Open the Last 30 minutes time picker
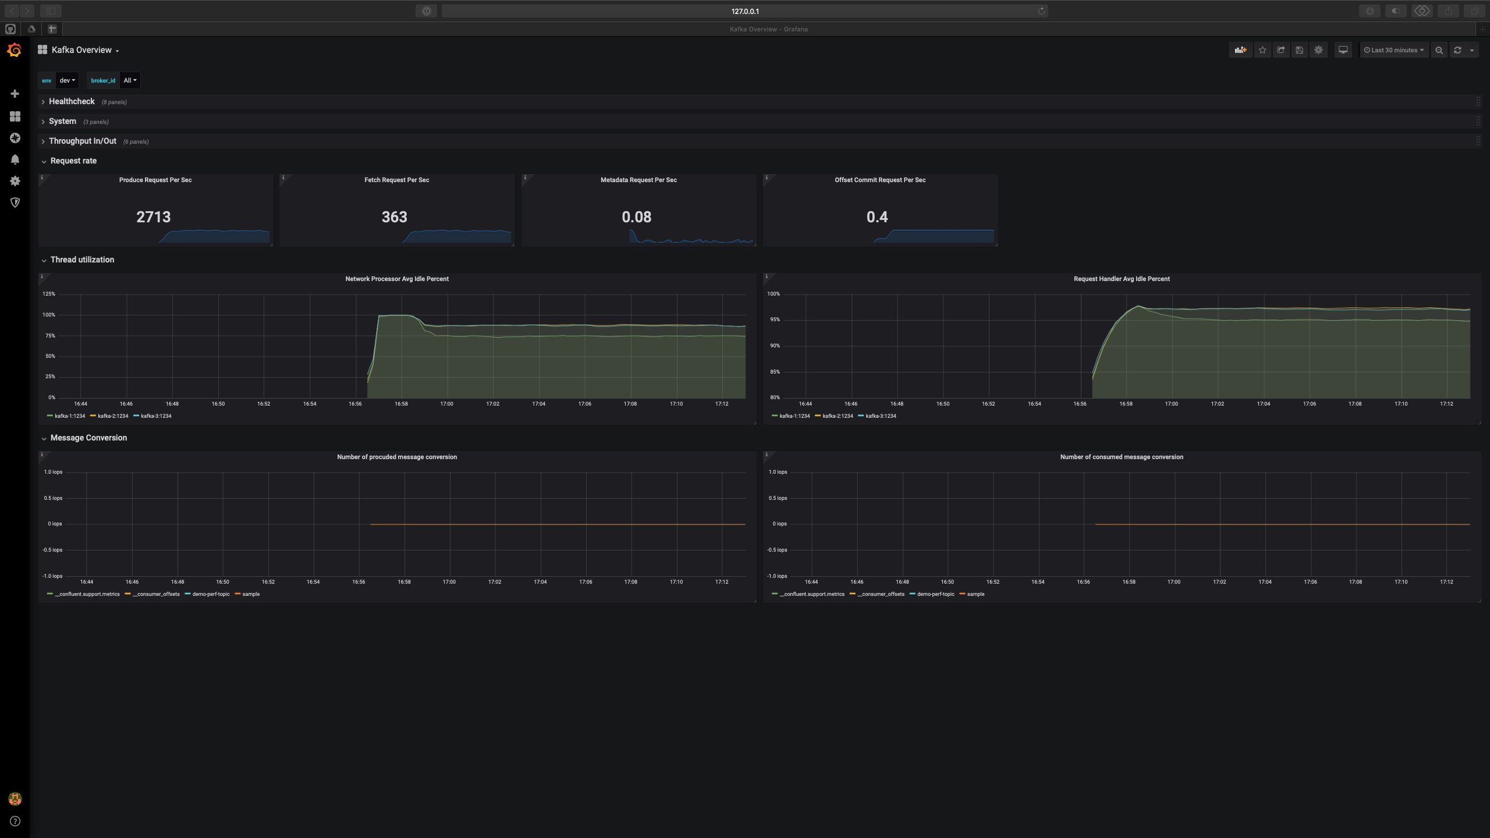The width and height of the screenshot is (1490, 838). (x=1393, y=50)
